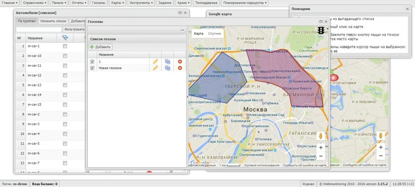Click the Задания menu item
This screenshot has width=415, height=187.
point(165,3)
